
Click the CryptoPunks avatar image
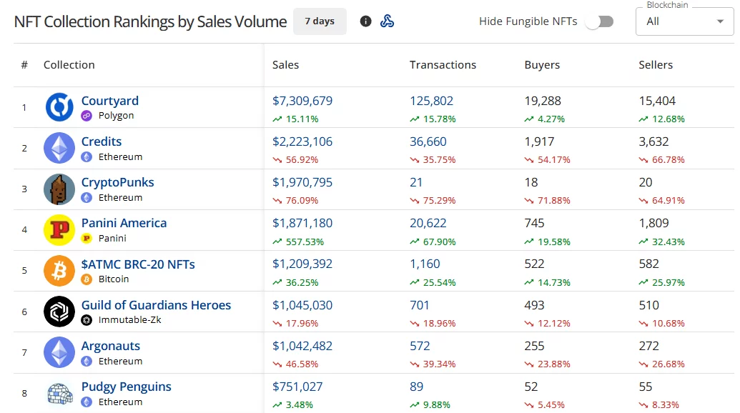(x=59, y=189)
